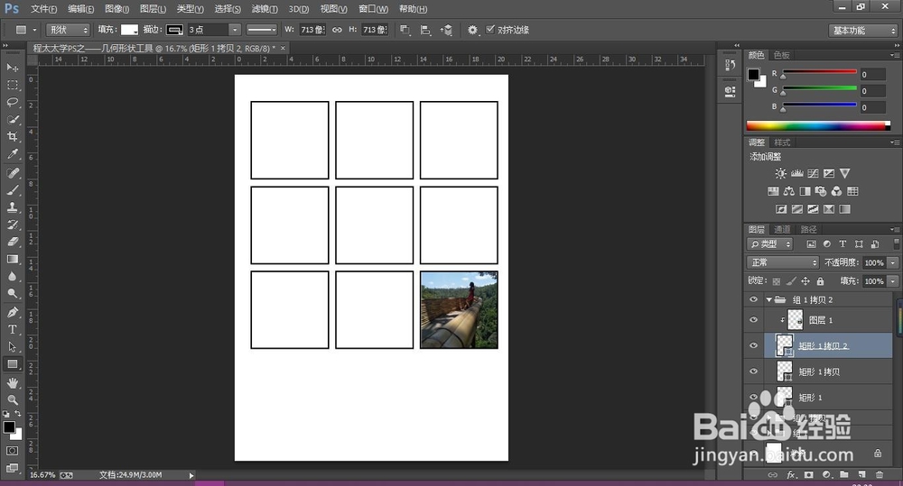This screenshot has height=486, width=903.
Task: Open path arrangement options
Action: pyautogui.click(x=446, y=30)
